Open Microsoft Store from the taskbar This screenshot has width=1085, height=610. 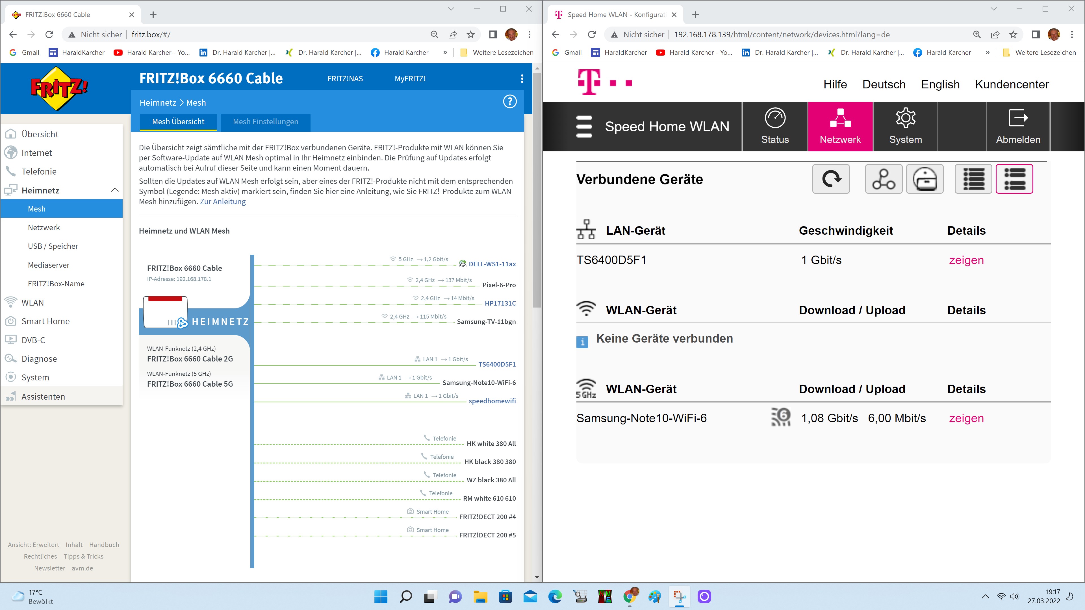505,596
